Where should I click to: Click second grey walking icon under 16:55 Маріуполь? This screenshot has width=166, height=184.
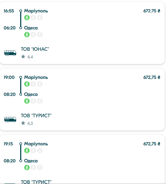33,18
